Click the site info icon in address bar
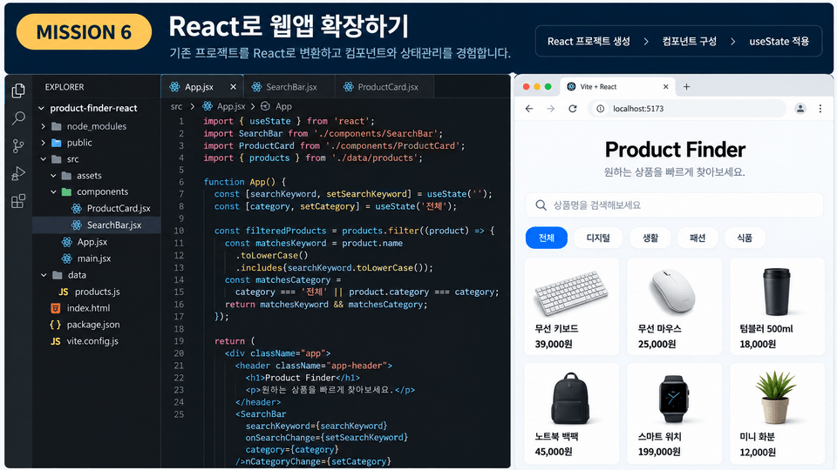Screen dimensions: 837x470 coord(600,109)
